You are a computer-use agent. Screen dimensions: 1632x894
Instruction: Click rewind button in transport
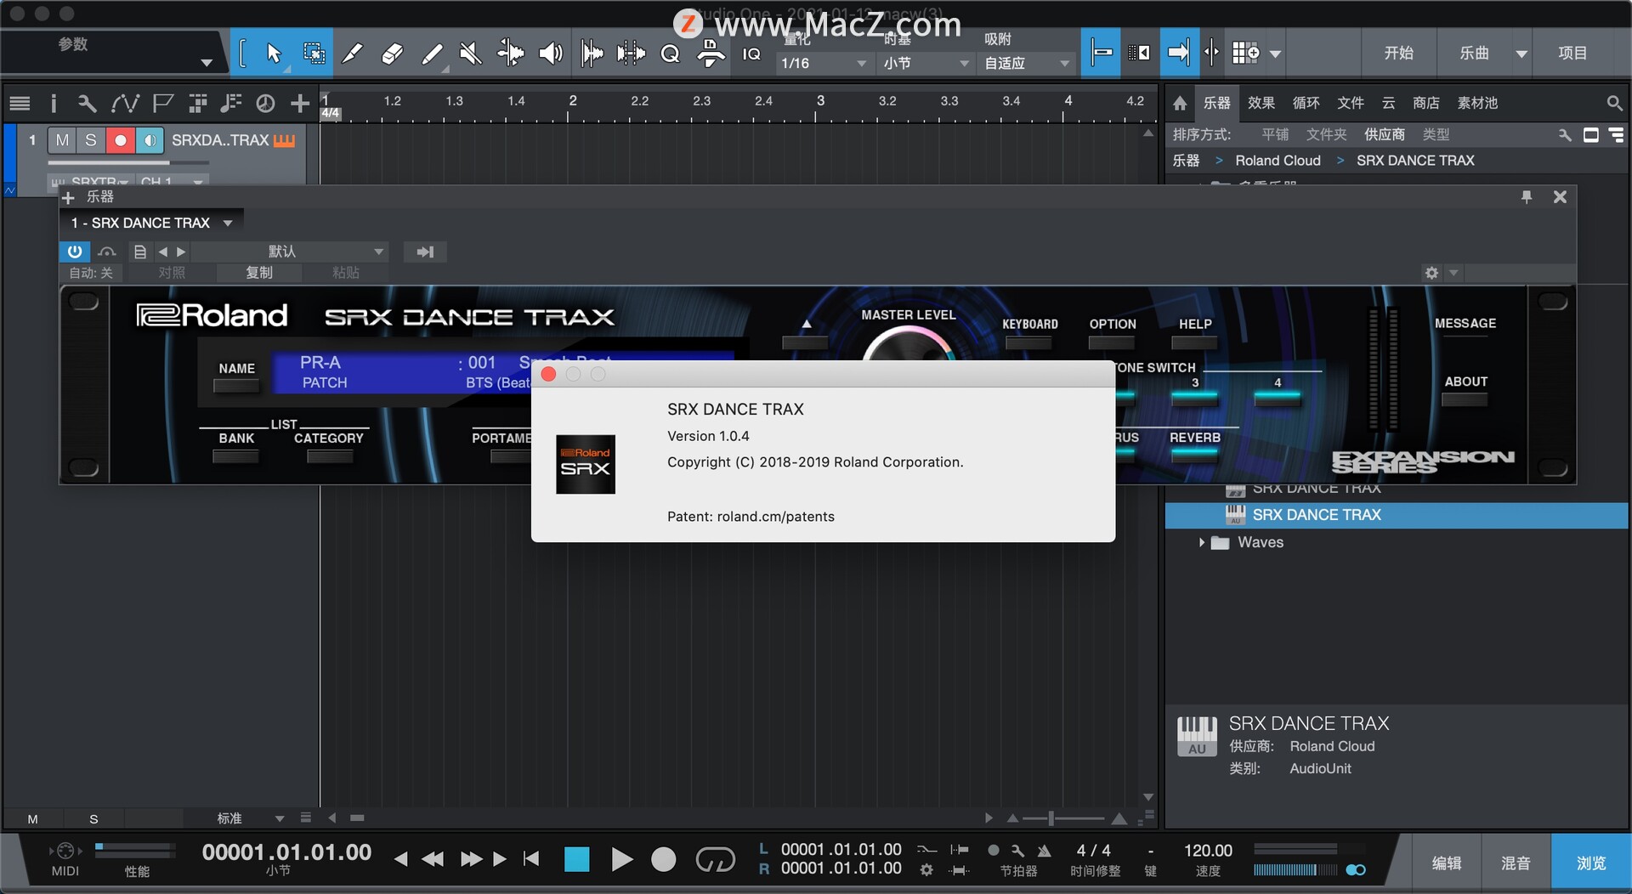point(433,859)
